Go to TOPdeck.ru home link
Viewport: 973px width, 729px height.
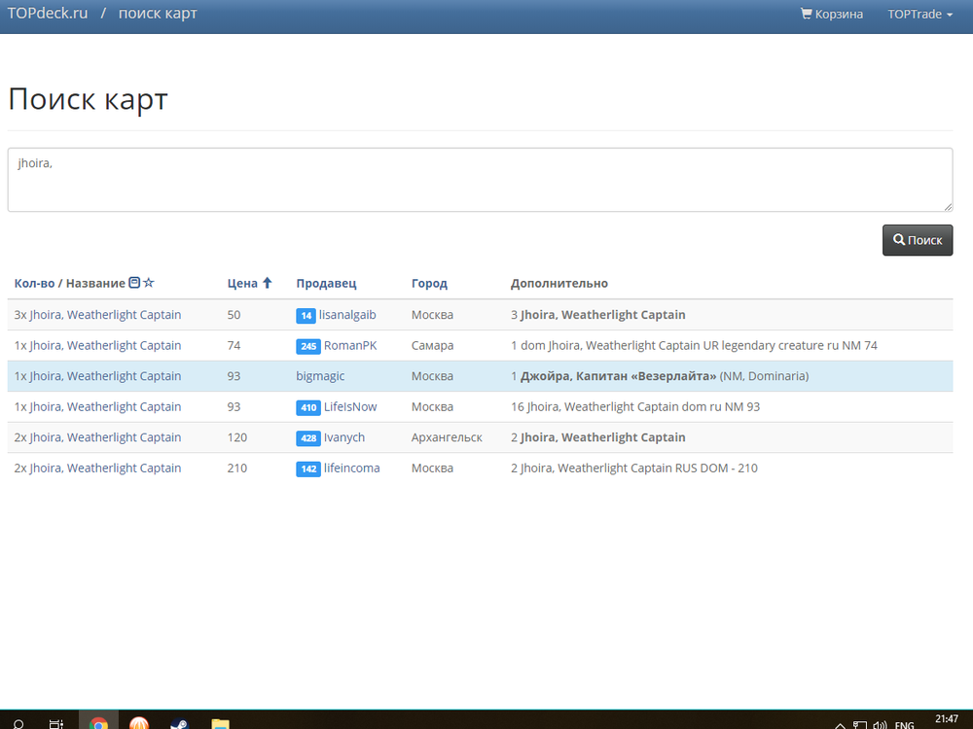pyautogui.click(x=48, y=14)
